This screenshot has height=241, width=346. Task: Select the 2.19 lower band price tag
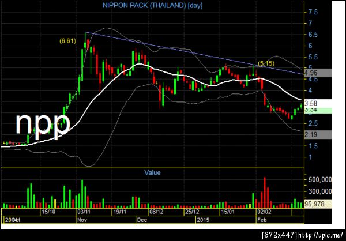318,134
